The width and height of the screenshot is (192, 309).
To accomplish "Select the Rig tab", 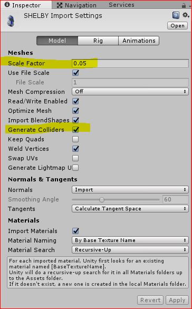I will click(x=98, y=41).
